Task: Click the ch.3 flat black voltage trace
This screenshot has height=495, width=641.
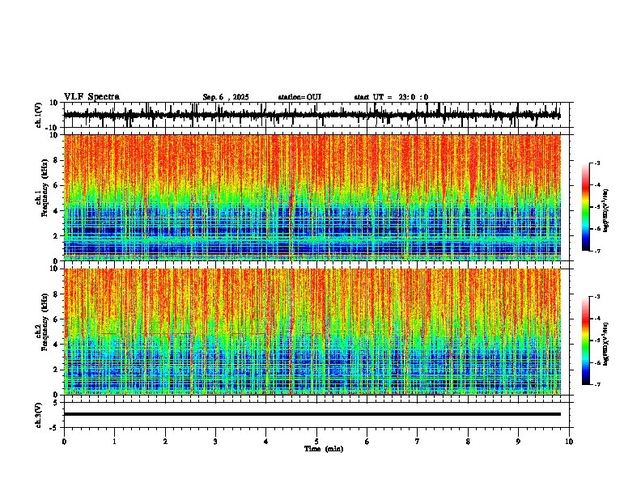Action: pos(312,414)
